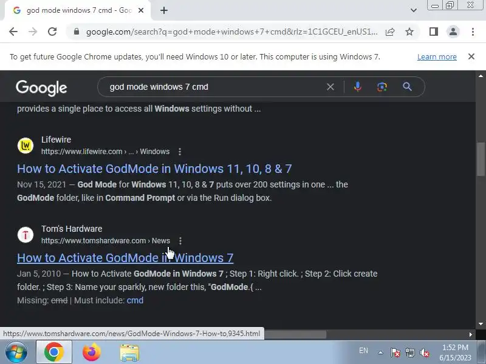Launch Firefox from the taskbar
Viewport: 486px width, 364px height.
pyautogui.click(x=92, y=352)
